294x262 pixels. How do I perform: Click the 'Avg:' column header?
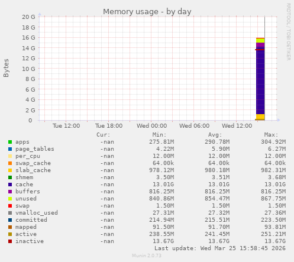[215, 135]
